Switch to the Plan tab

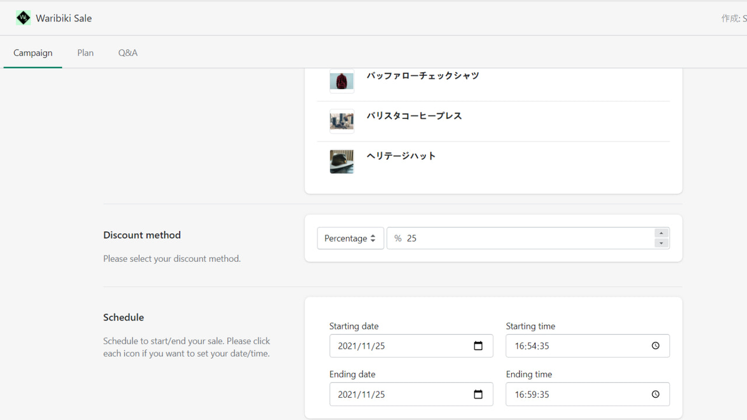[x=85, y=52]
